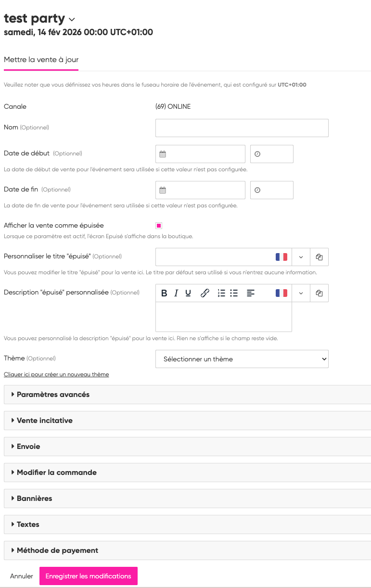Image resolution: width=371 pixels, height=588 pixels.
Task: Open the link to create a new theme
Action: pos(56,374)
